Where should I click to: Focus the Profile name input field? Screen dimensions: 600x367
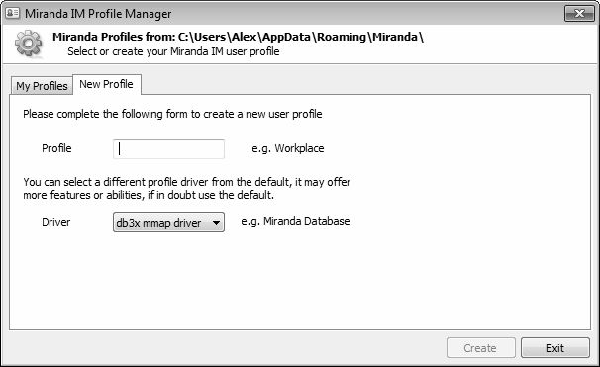(x=168, y=149)
